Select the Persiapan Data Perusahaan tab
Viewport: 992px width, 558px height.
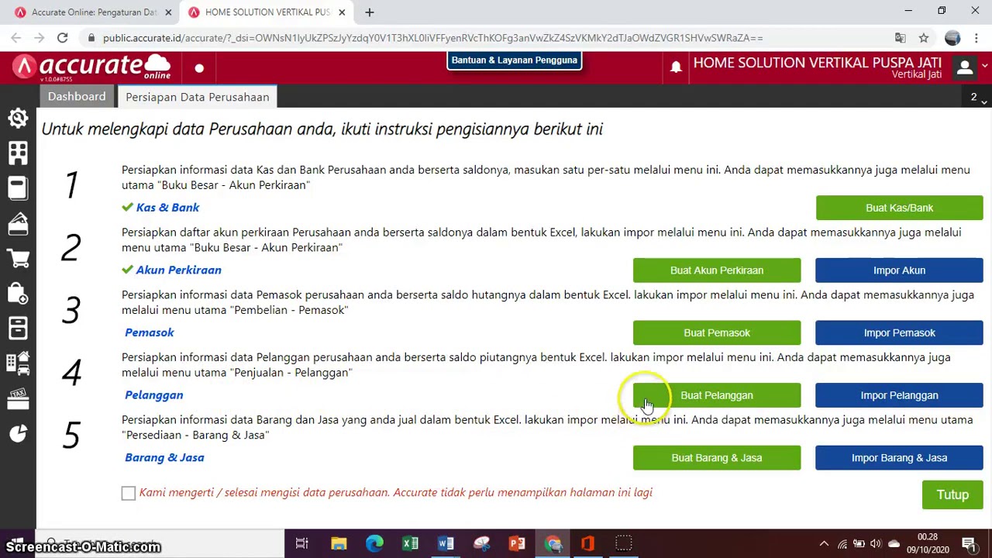[x=198, y=97]
